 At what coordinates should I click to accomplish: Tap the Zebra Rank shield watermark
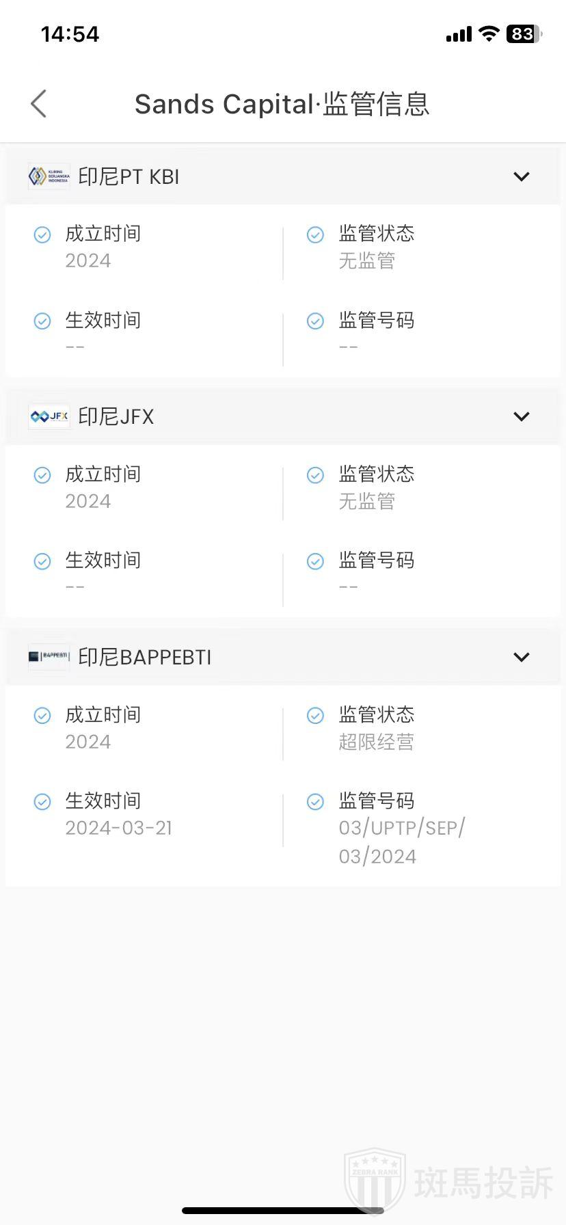pos(375,1181)
